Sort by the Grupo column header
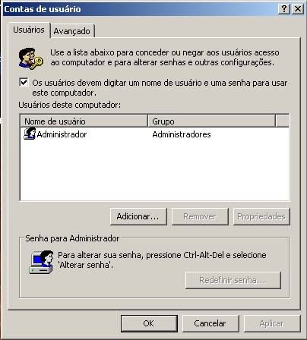307x340 pixels. (x=211, y=121)
